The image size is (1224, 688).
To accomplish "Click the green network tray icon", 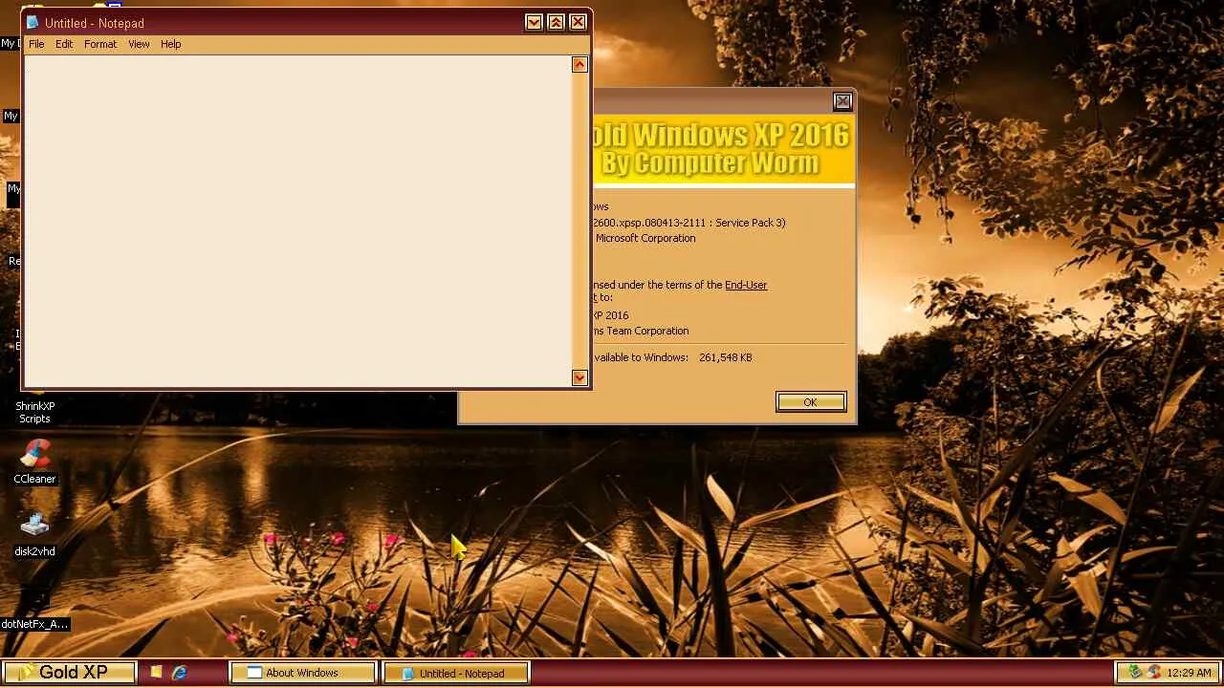I will tap(1135, 673).
